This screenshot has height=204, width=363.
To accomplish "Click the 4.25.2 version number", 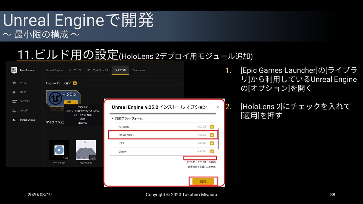I will click(x=70, y=94).
